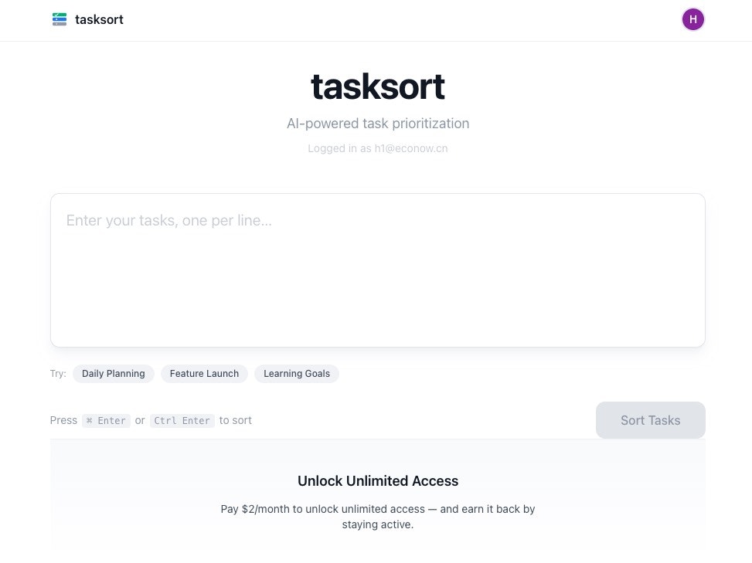
Task: Click inside the task entry text area
Action: [x=378, y=269]
